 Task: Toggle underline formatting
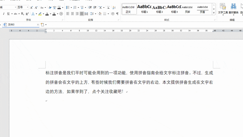(x=9, y=14)
